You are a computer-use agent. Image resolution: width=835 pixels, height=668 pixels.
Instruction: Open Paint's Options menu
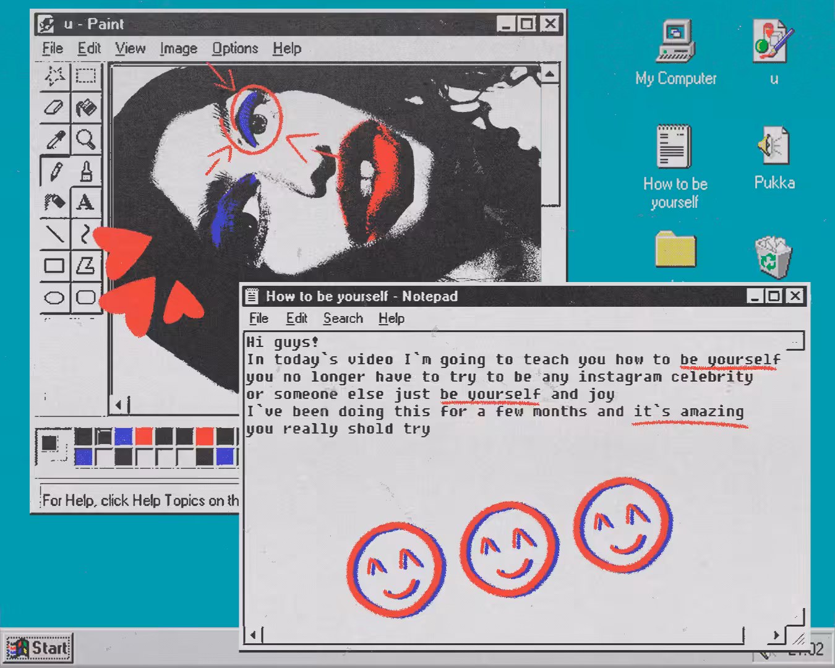(235, 48)
